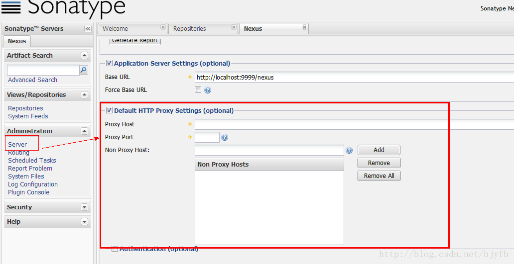Open the System Files link

click(x=26, y=176)
